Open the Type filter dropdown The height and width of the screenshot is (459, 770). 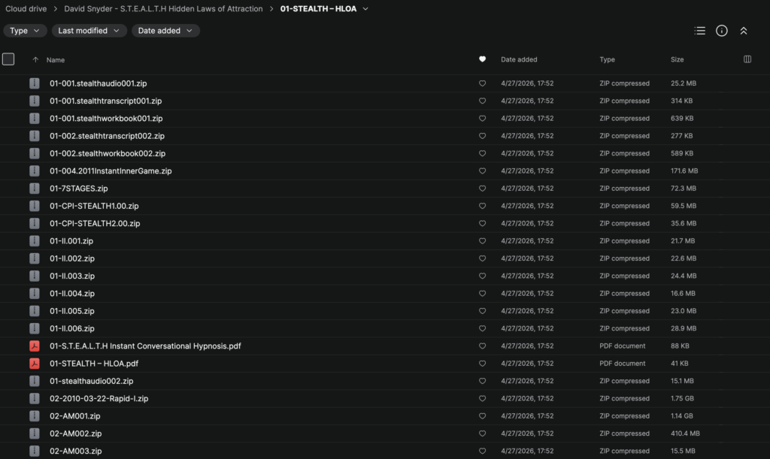25,30
